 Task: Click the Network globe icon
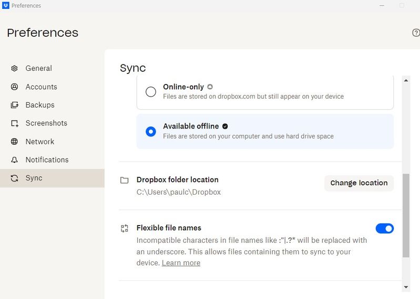pyautogui.click(x=15, y=142)
